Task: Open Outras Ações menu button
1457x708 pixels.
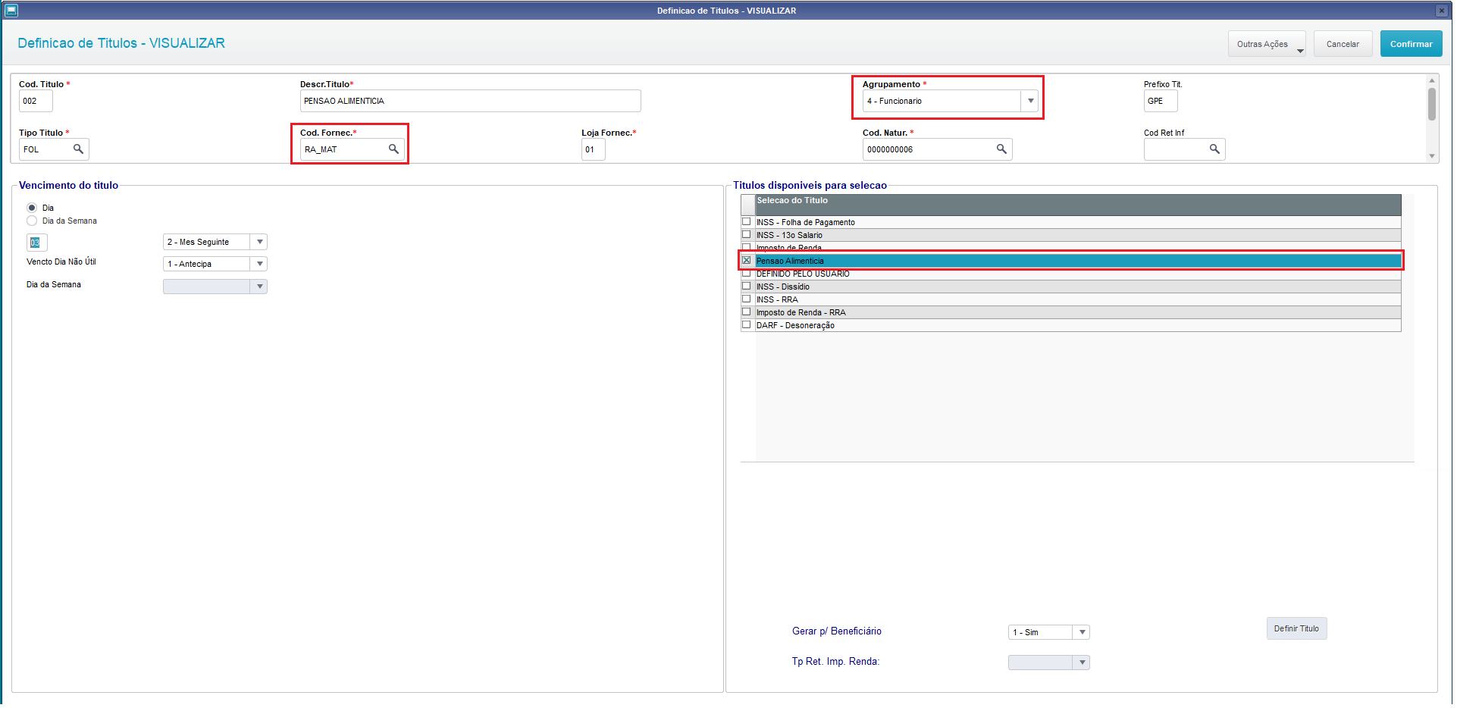Action: [1267, 44]
